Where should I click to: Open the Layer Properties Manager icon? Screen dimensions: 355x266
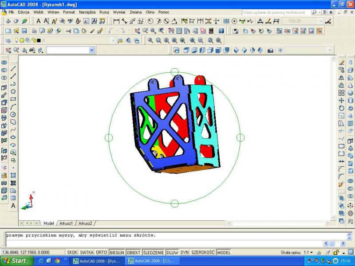[x=8, y=40]
